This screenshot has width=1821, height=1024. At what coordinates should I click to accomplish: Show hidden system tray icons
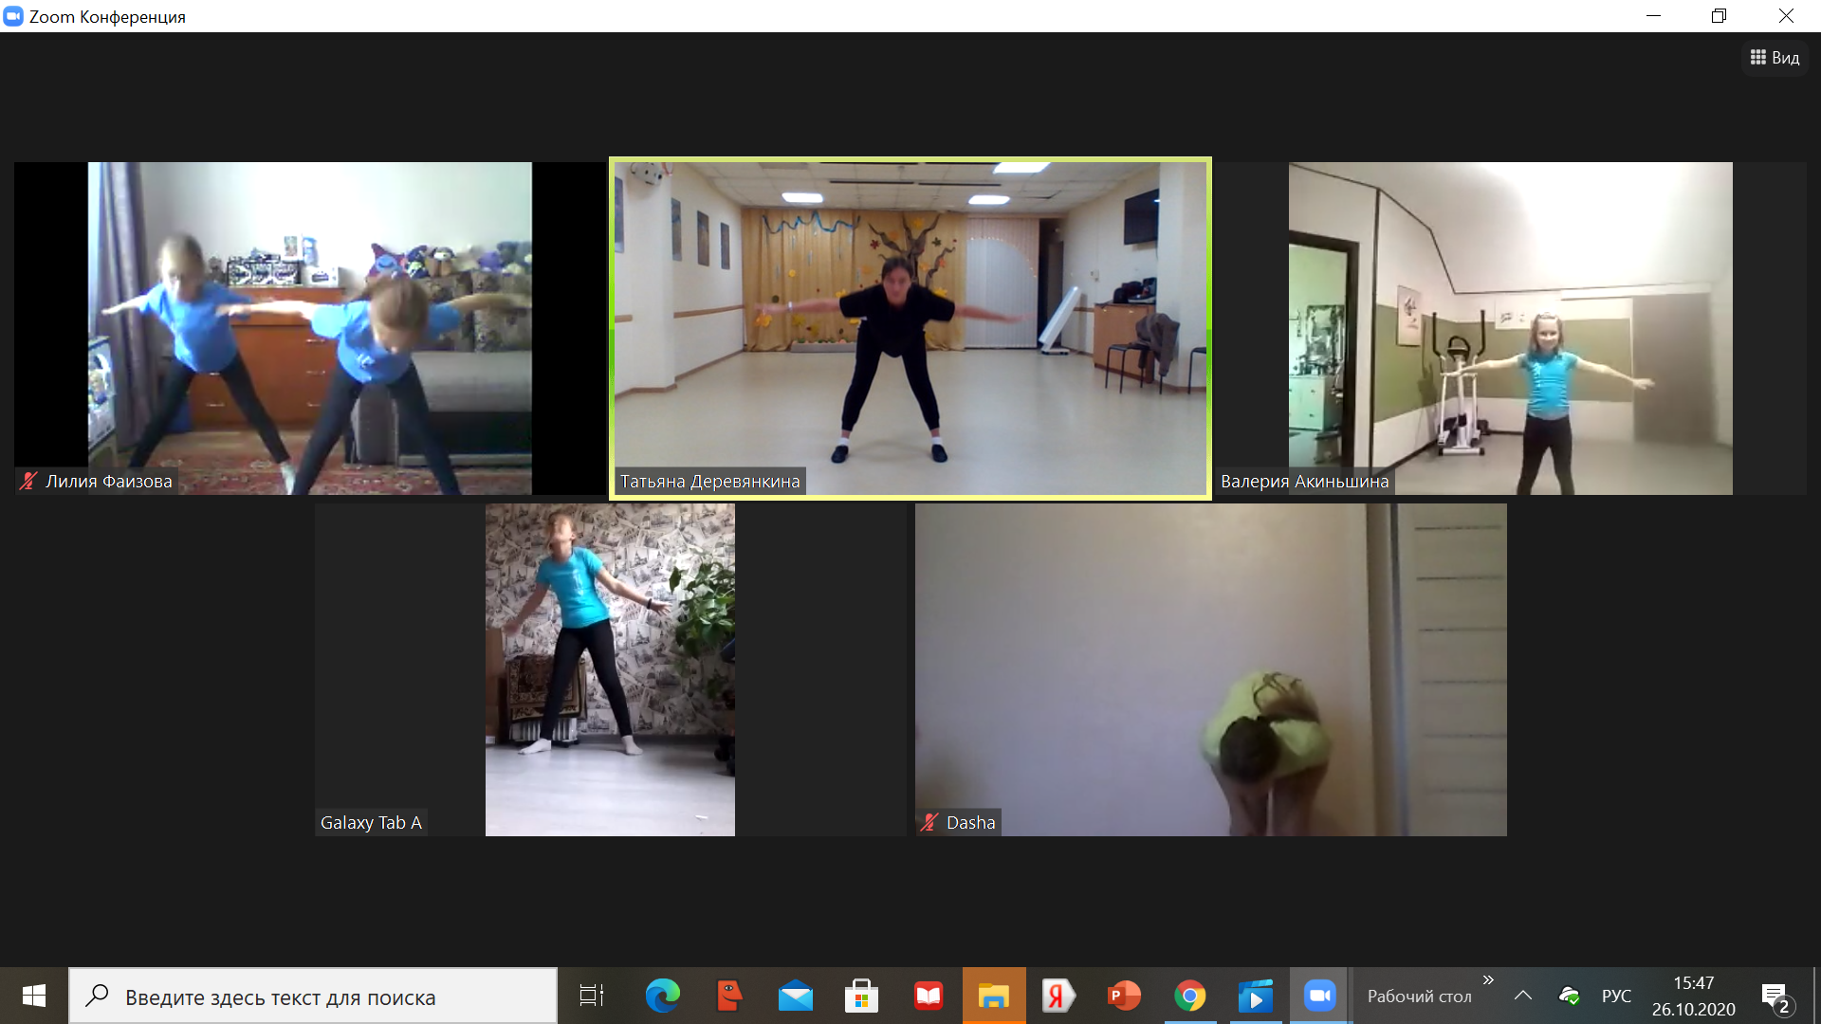click(x=1523, y=996)
